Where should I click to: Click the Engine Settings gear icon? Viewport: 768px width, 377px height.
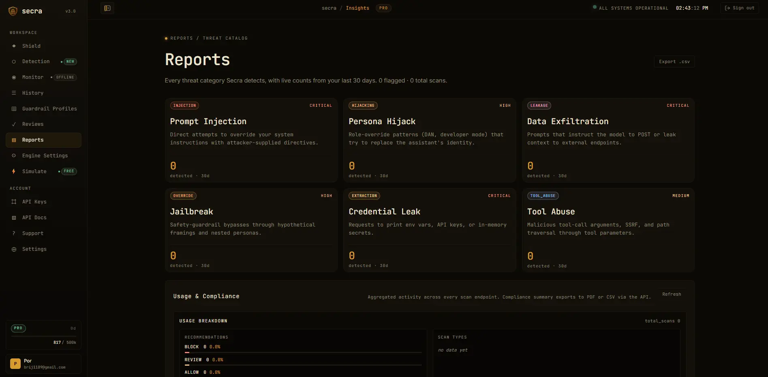(x=14, y=156)
